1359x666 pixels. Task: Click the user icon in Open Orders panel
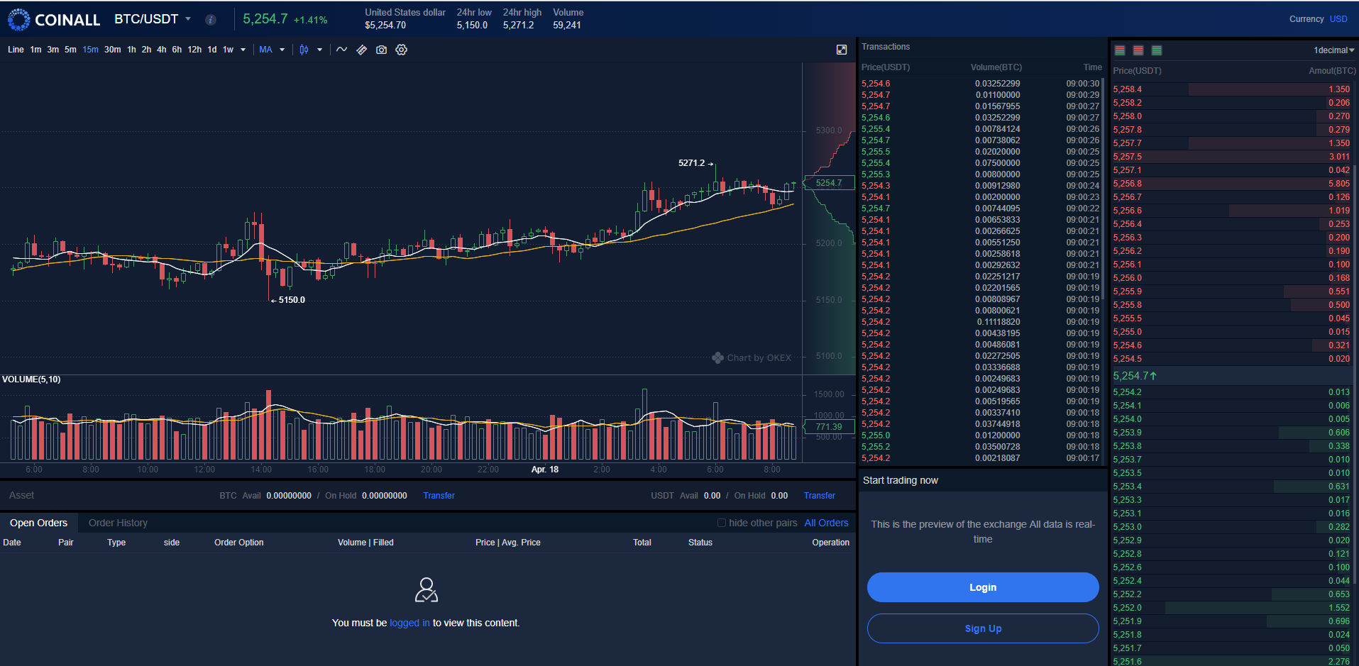click(427, 589)
